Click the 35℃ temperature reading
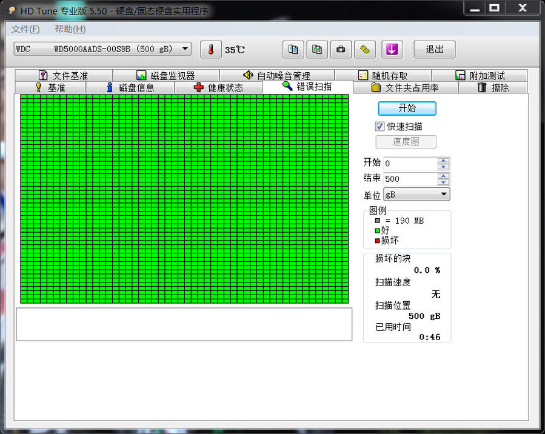 click(235, 50)
